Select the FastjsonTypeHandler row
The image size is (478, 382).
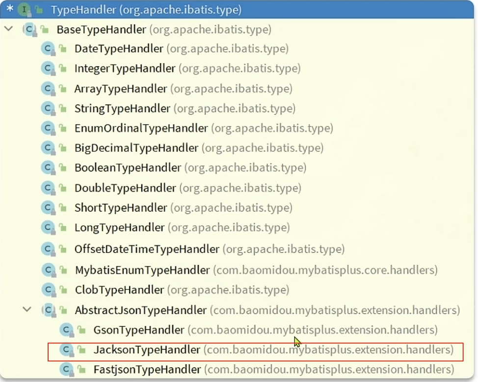[x=237, y=370]
